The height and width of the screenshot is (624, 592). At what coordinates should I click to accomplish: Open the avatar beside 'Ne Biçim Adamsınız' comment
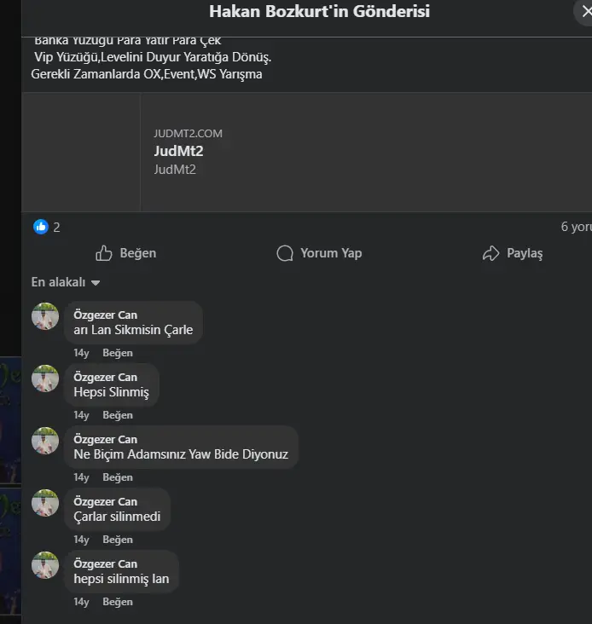click(45, 441)
